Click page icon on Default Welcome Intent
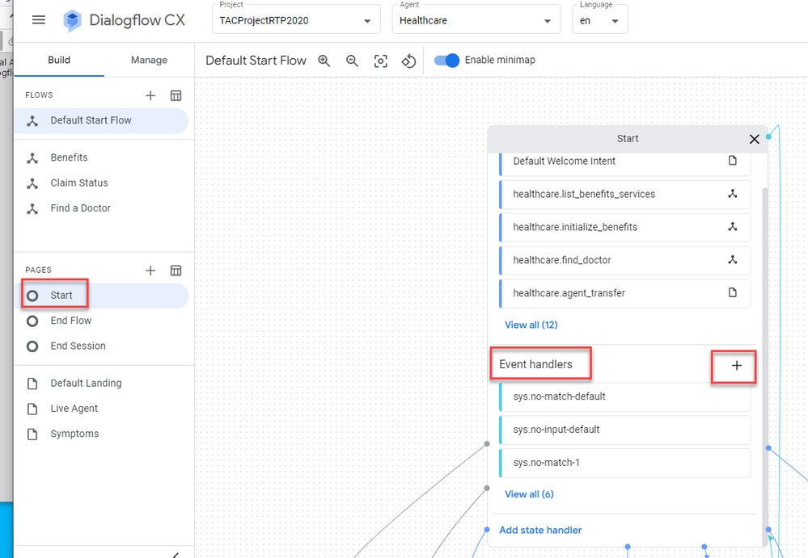Image resolution: width=808 pixels, height=558 pixels. pyautogui.click(x=732, y=161)
